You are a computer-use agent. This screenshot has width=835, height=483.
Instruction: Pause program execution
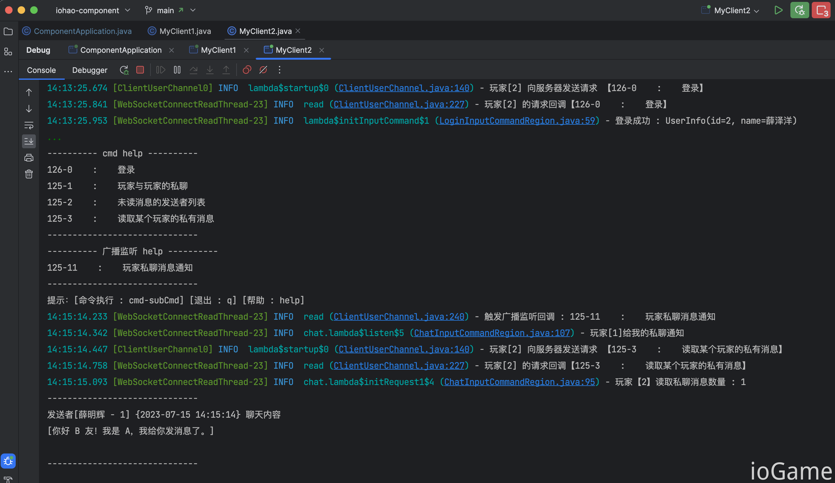click(x=177, y=70)
